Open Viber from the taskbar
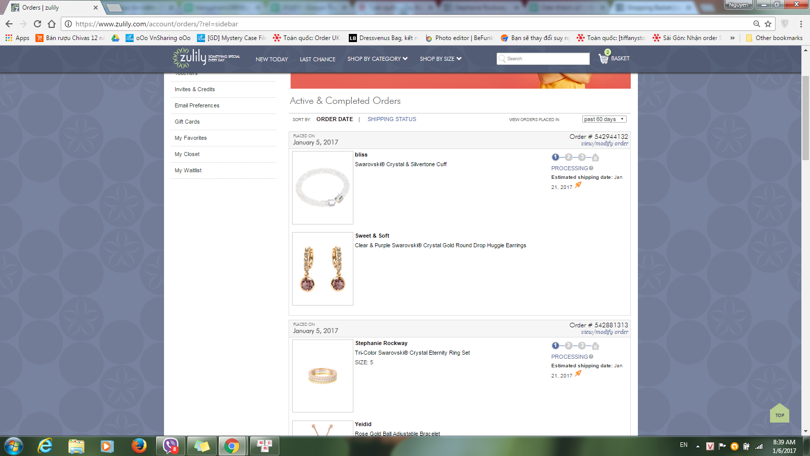This screenshot has height=456, width=810. (171, 446)
